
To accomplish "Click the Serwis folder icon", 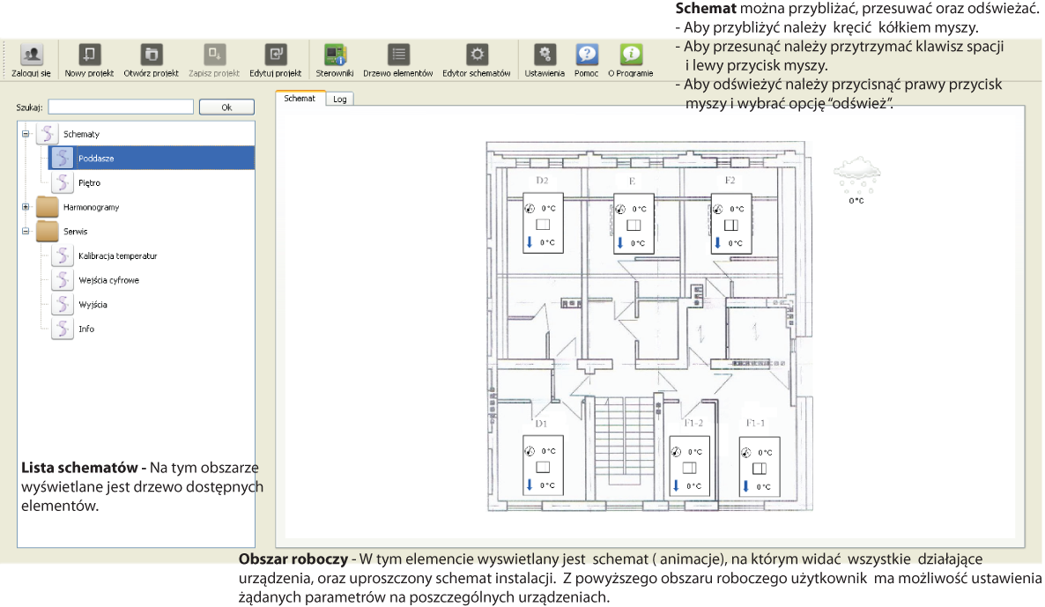I will [x=48, y=231].
